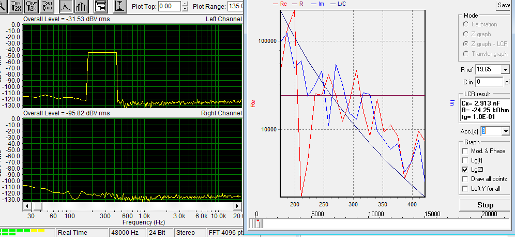Click Overall Level -95.82 dBV rms text

coord(67,113)
